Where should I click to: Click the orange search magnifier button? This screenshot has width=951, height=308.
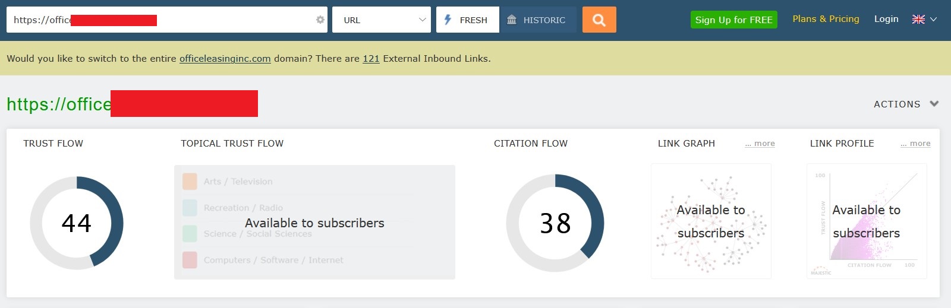[x=599, y=20]
